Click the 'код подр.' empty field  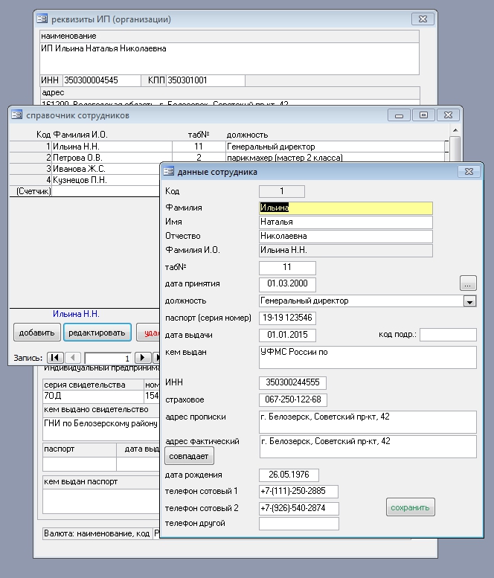447,335
